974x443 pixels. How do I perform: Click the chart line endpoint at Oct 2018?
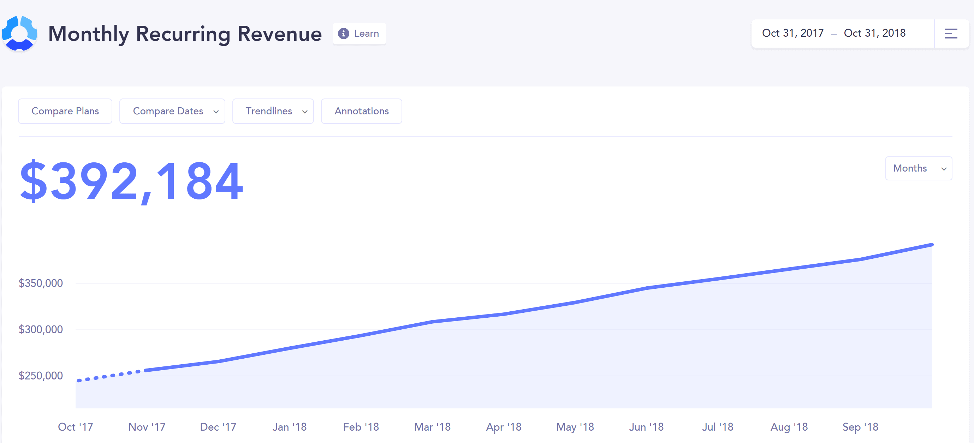tap(932, 245)
